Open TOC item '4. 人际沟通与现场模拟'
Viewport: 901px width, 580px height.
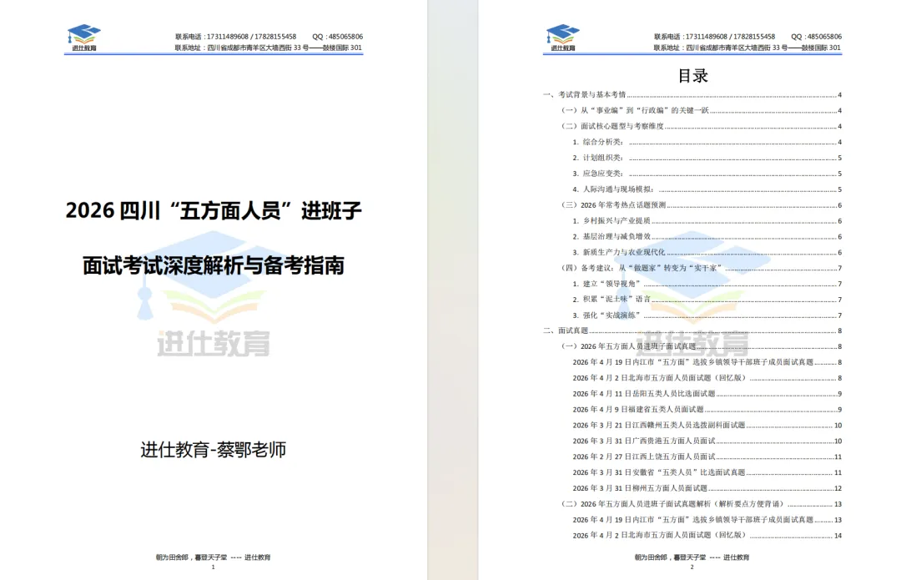[x=707, y=189]
